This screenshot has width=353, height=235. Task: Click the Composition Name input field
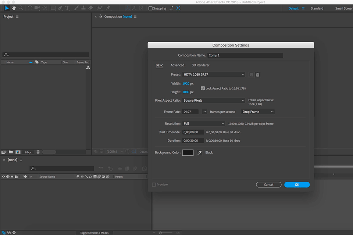245,55
